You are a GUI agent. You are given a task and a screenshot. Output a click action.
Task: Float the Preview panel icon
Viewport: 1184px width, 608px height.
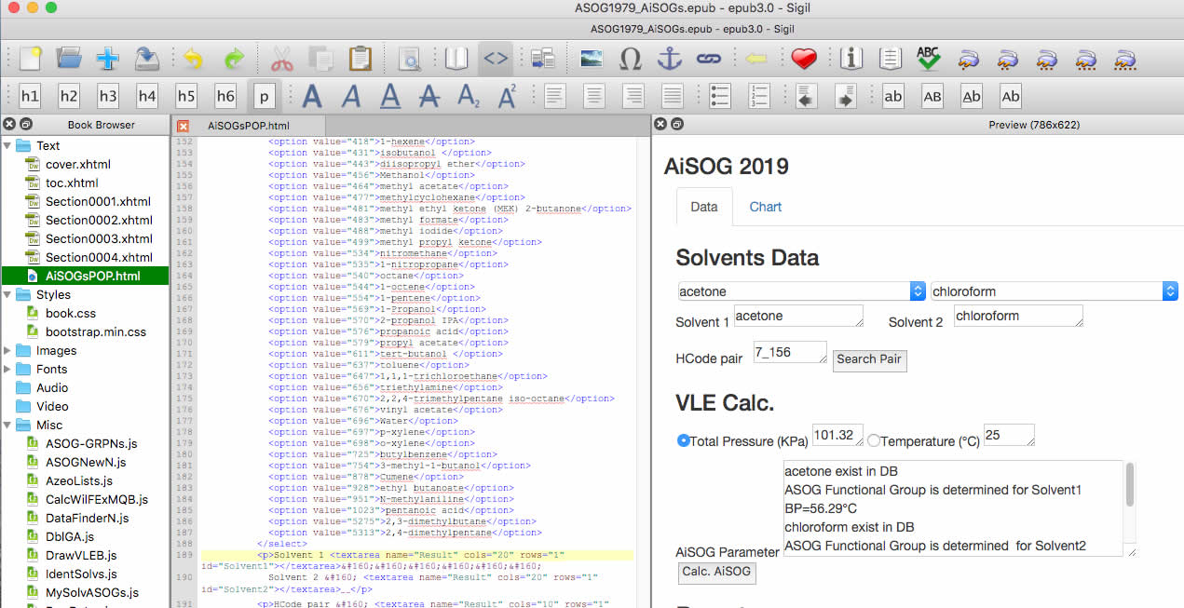point(677,125)
